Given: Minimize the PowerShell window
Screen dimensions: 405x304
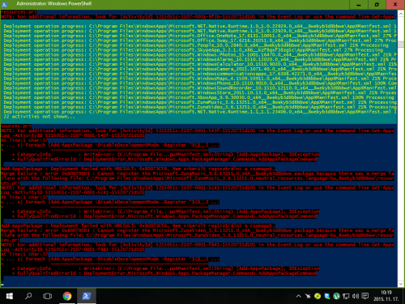Looking at the screenshot, I should [359, 5].
